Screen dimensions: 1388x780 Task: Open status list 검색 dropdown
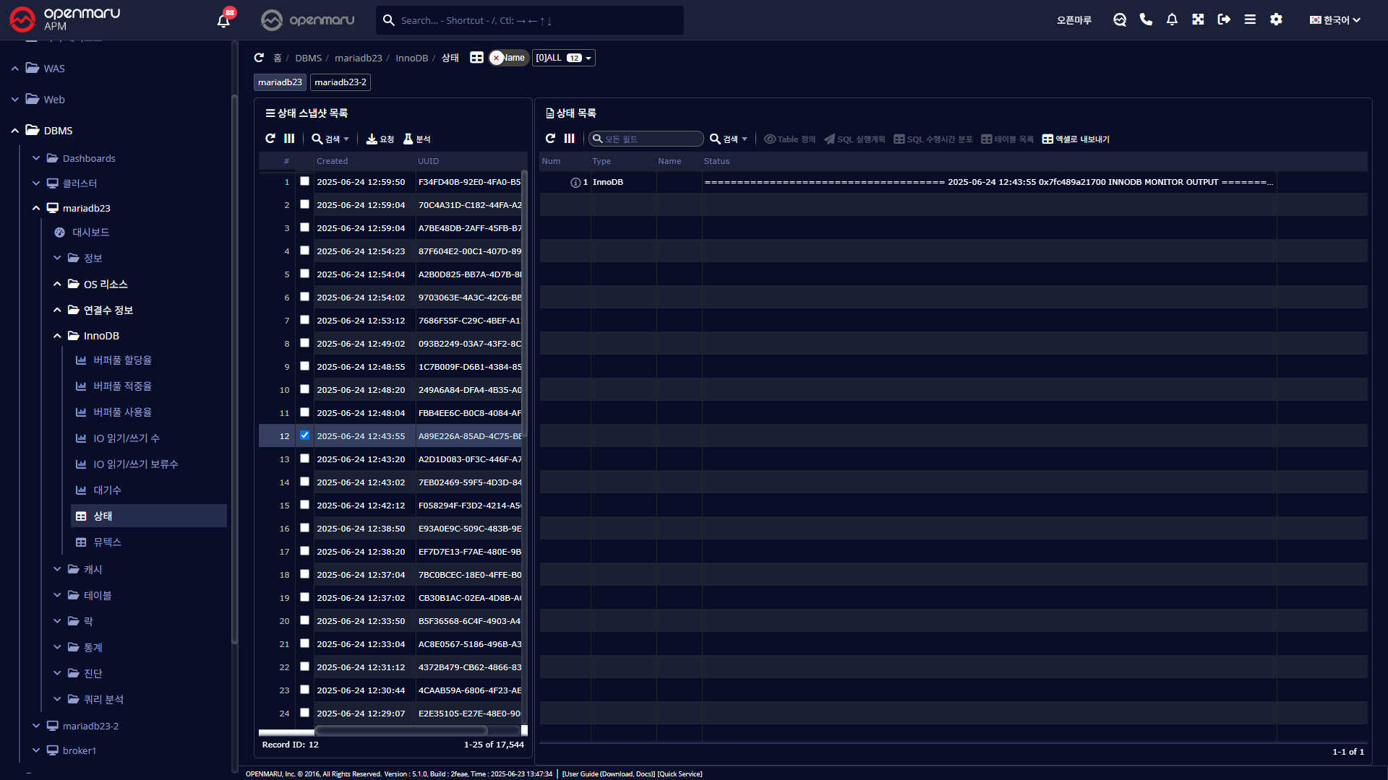[x=729, y=139]
